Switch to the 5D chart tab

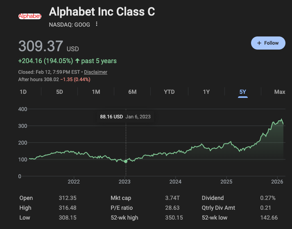(x=59, y=92)
